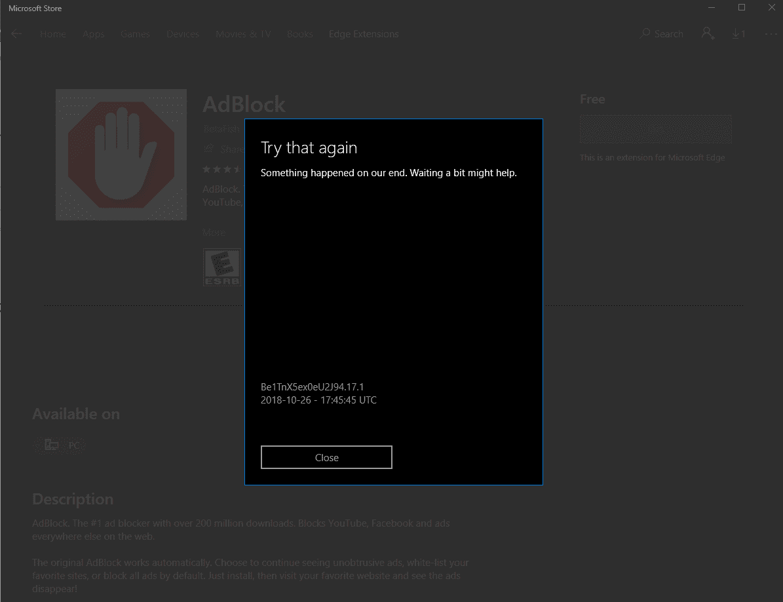Viewport: 783px width, 602px height.
Task: Open the Apps tab
Action: coord(94,34)
